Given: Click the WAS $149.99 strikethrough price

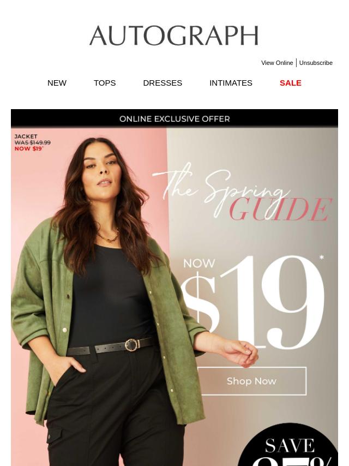Looking at the screenshot, I should pos(33,142).
